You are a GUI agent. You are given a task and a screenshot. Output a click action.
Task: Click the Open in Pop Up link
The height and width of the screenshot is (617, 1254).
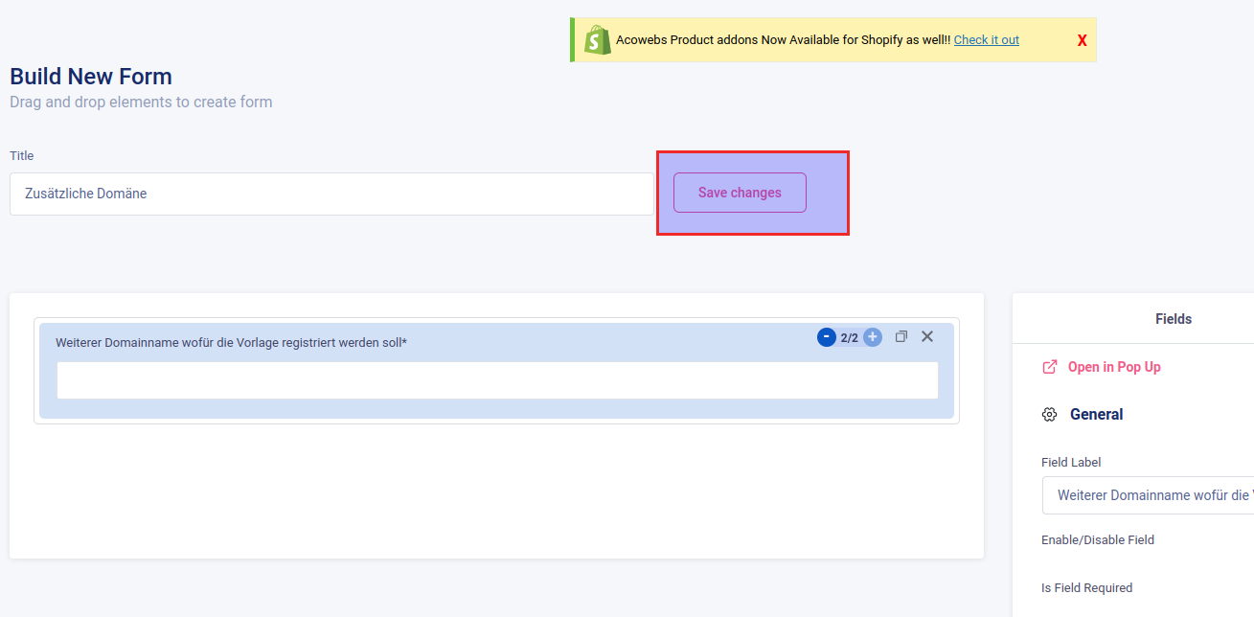pos(1113,367)
